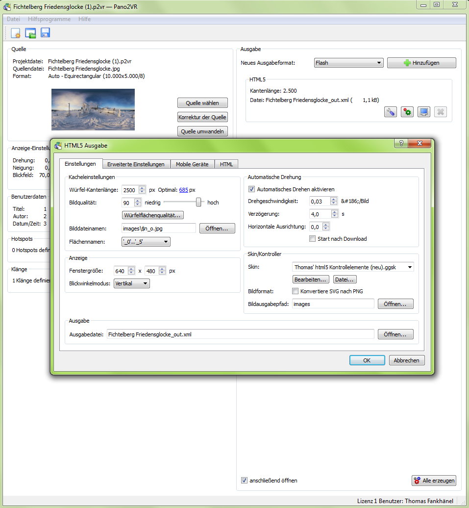Open the Flächennamen dropdown
469x508 pixels.
click(146, 241)
